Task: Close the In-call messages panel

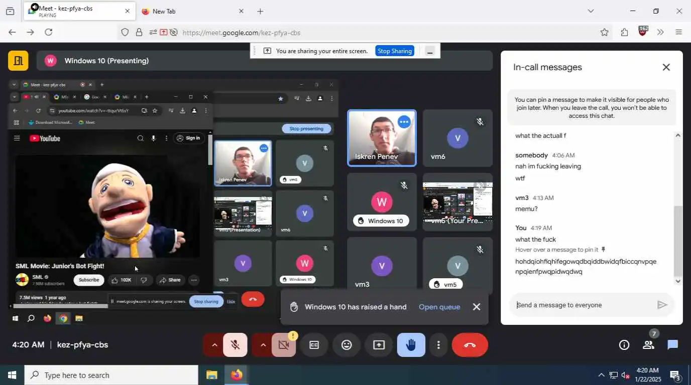Action: 666,67
